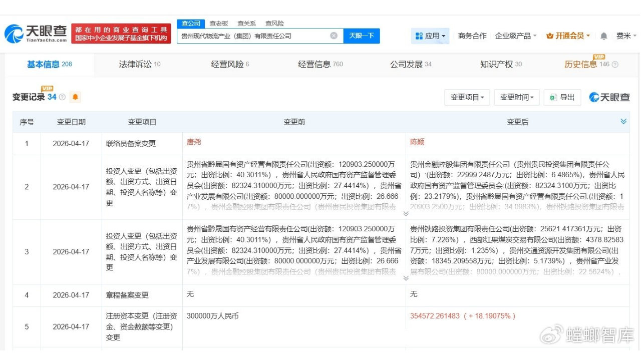Click the 变更项目 column header in table
The width and height of the screenshot is (641, 360).
tap(142, 122)
